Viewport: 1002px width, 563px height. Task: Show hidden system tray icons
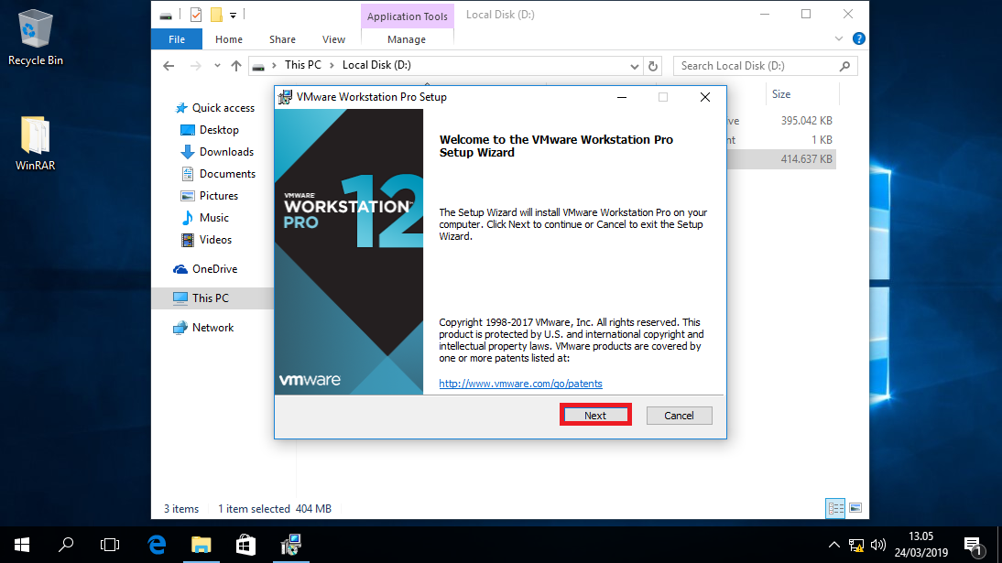click(x=834, y=545)
